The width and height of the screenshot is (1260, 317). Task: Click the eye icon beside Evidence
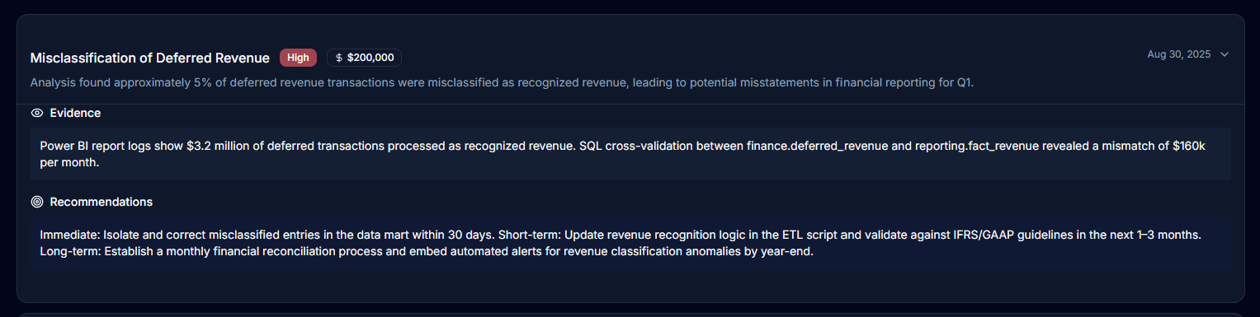(x=36, y=113)
